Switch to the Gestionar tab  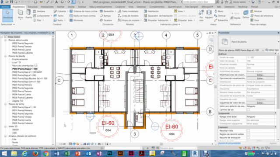(141, 7)
